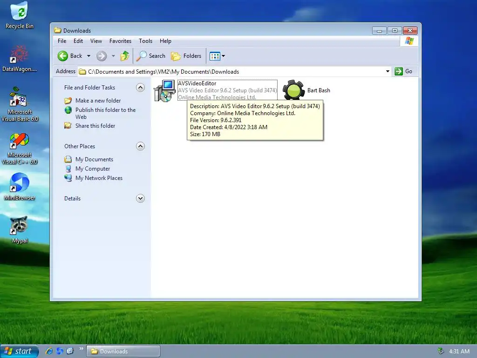Open the Edit menu
This screenshot has height=358, width=477.
(x=78, y=41)
